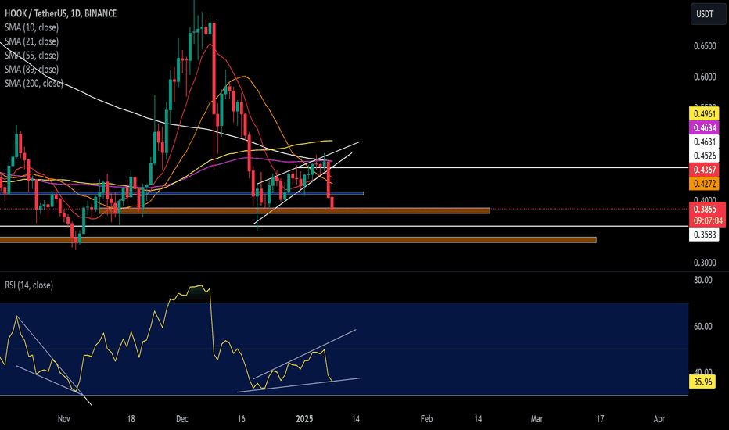The height and width of the screenshot is (430, 729).
Task: Click the white 0.3583 price label
Action: tap(704, 235)
